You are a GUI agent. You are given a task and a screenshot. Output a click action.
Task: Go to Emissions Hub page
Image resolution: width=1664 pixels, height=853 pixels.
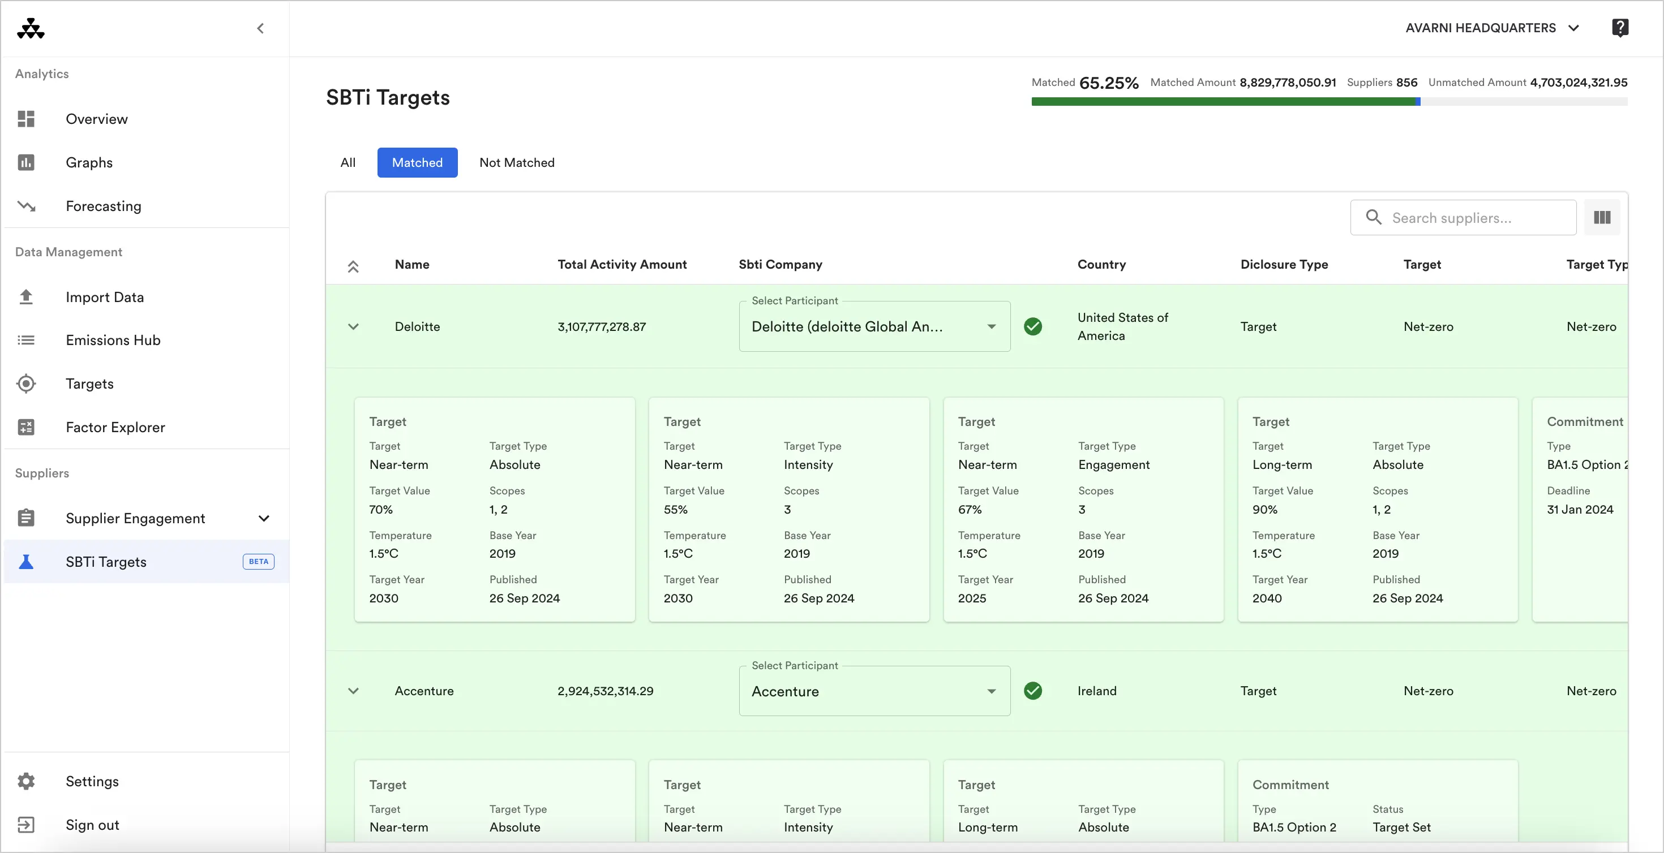point(146,341)
